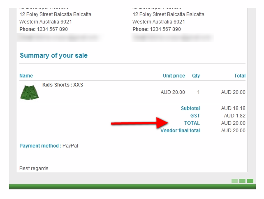Click the Summary of your sale heading
Viewport: 264px width, 199px height.
coord(53,56)
